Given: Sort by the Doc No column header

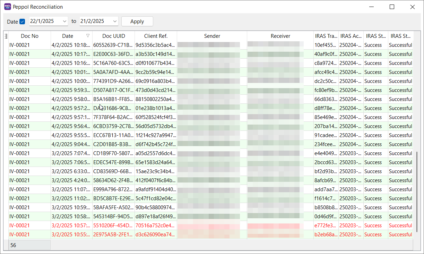Looking at the screenshot, I should [x=29, y=36].
